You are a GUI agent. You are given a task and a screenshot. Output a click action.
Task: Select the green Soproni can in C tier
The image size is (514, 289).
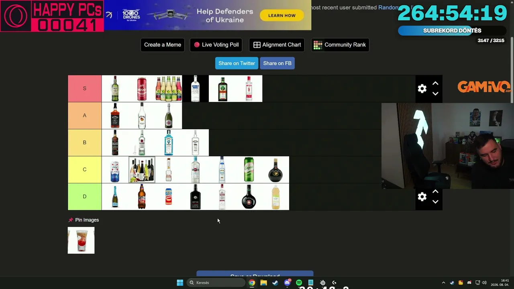pos(249,170)
